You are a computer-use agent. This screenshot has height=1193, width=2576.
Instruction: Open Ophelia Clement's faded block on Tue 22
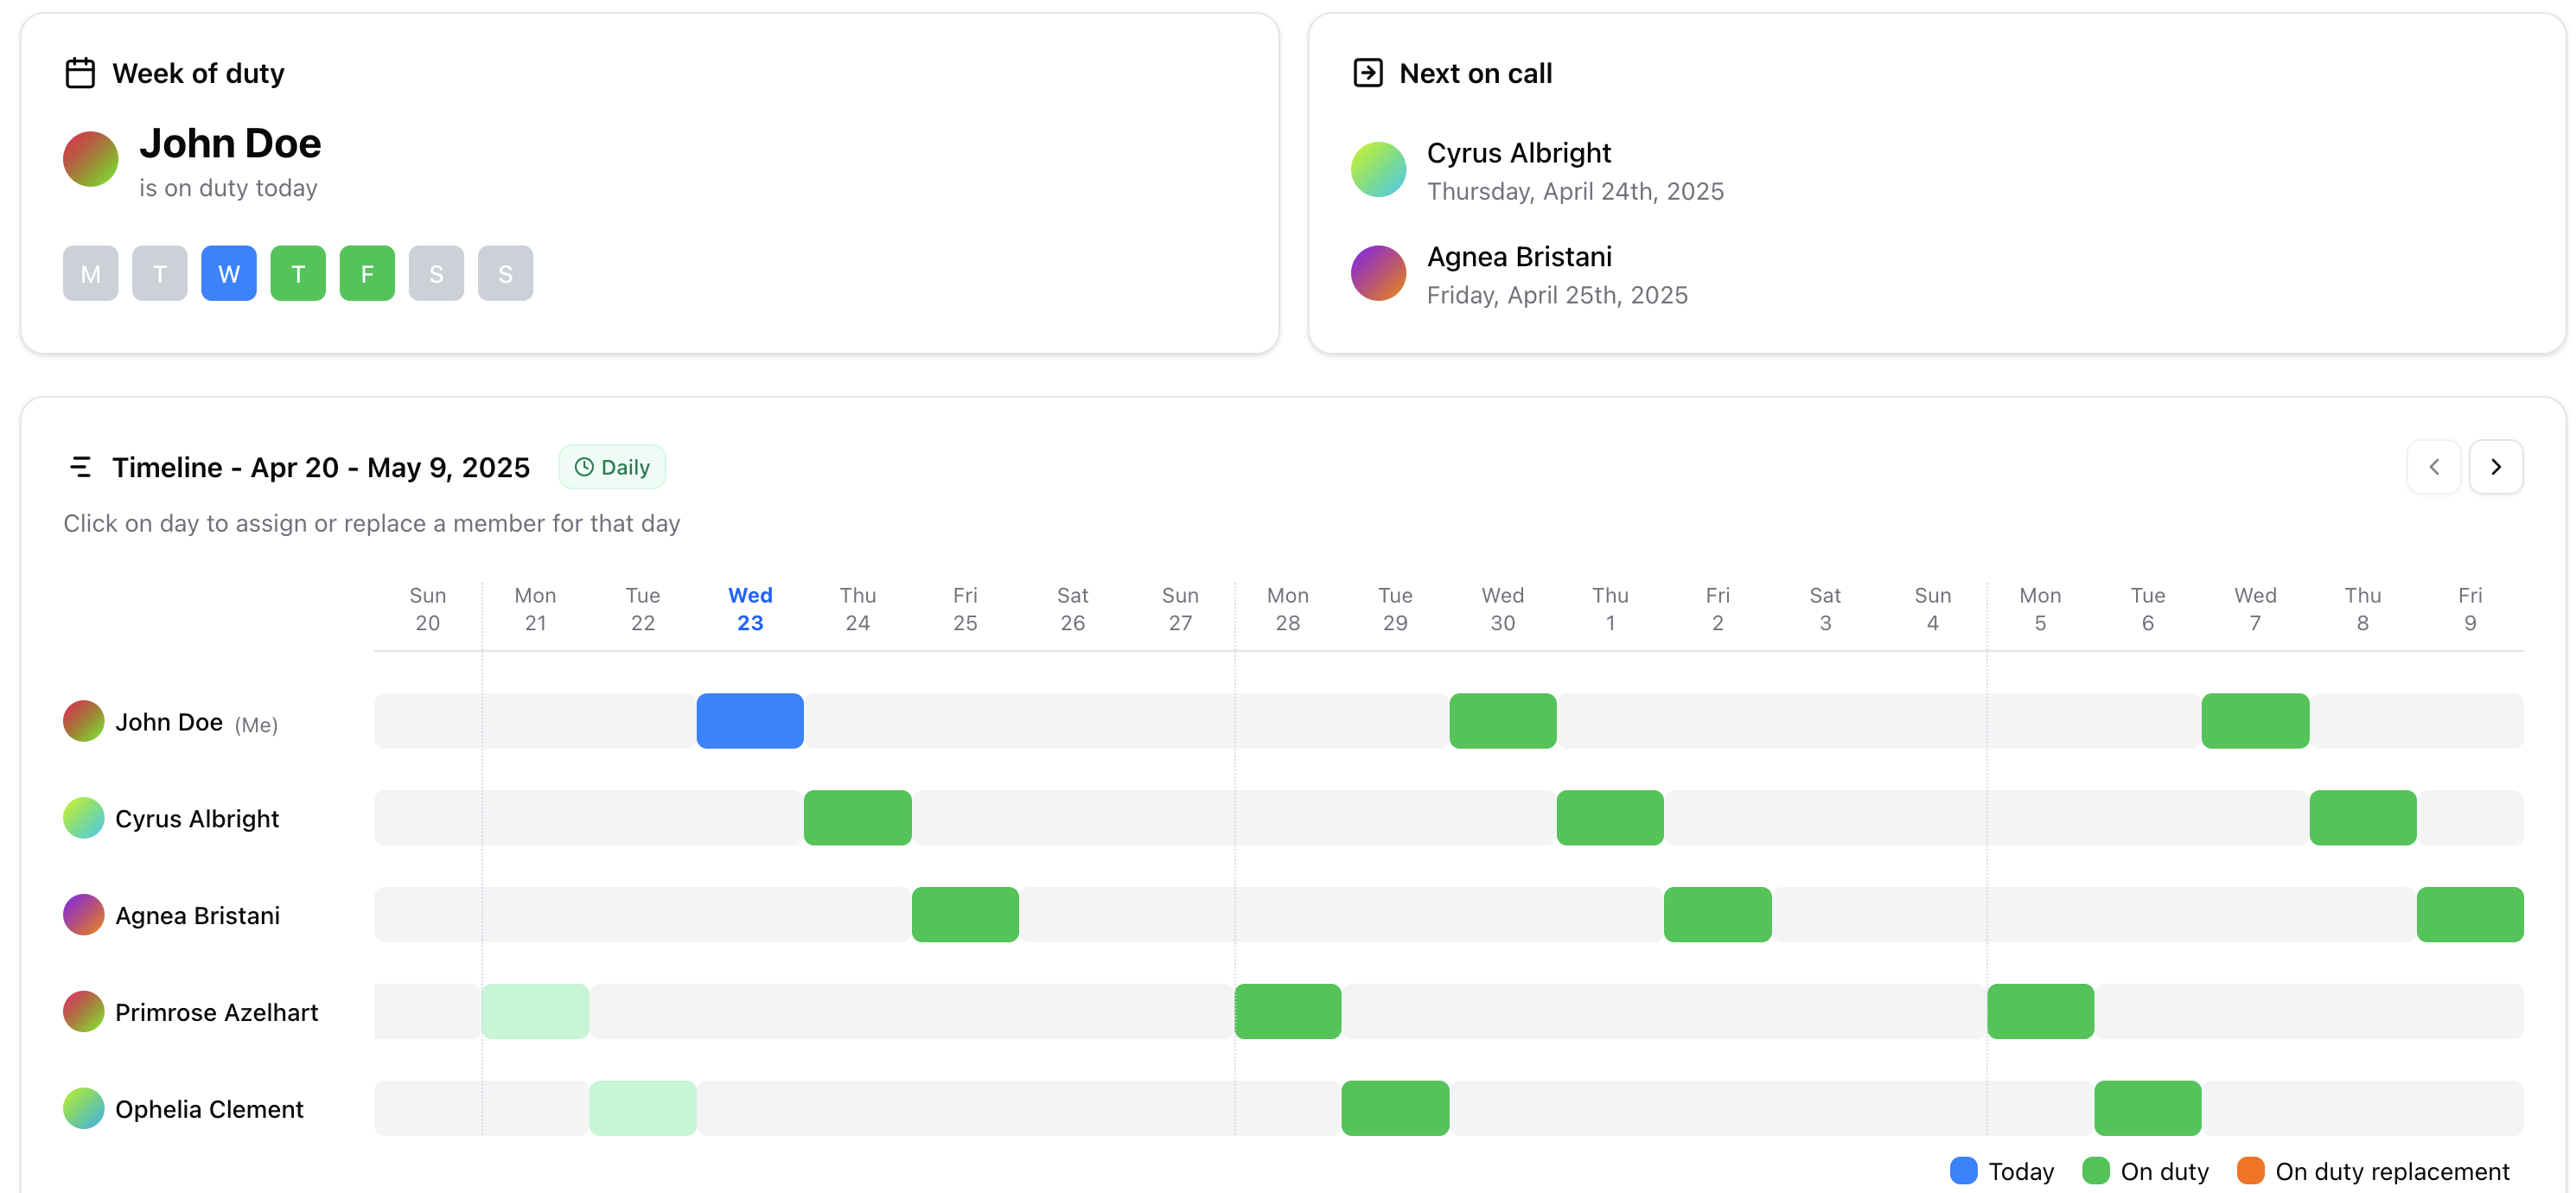coord(643,1109)
